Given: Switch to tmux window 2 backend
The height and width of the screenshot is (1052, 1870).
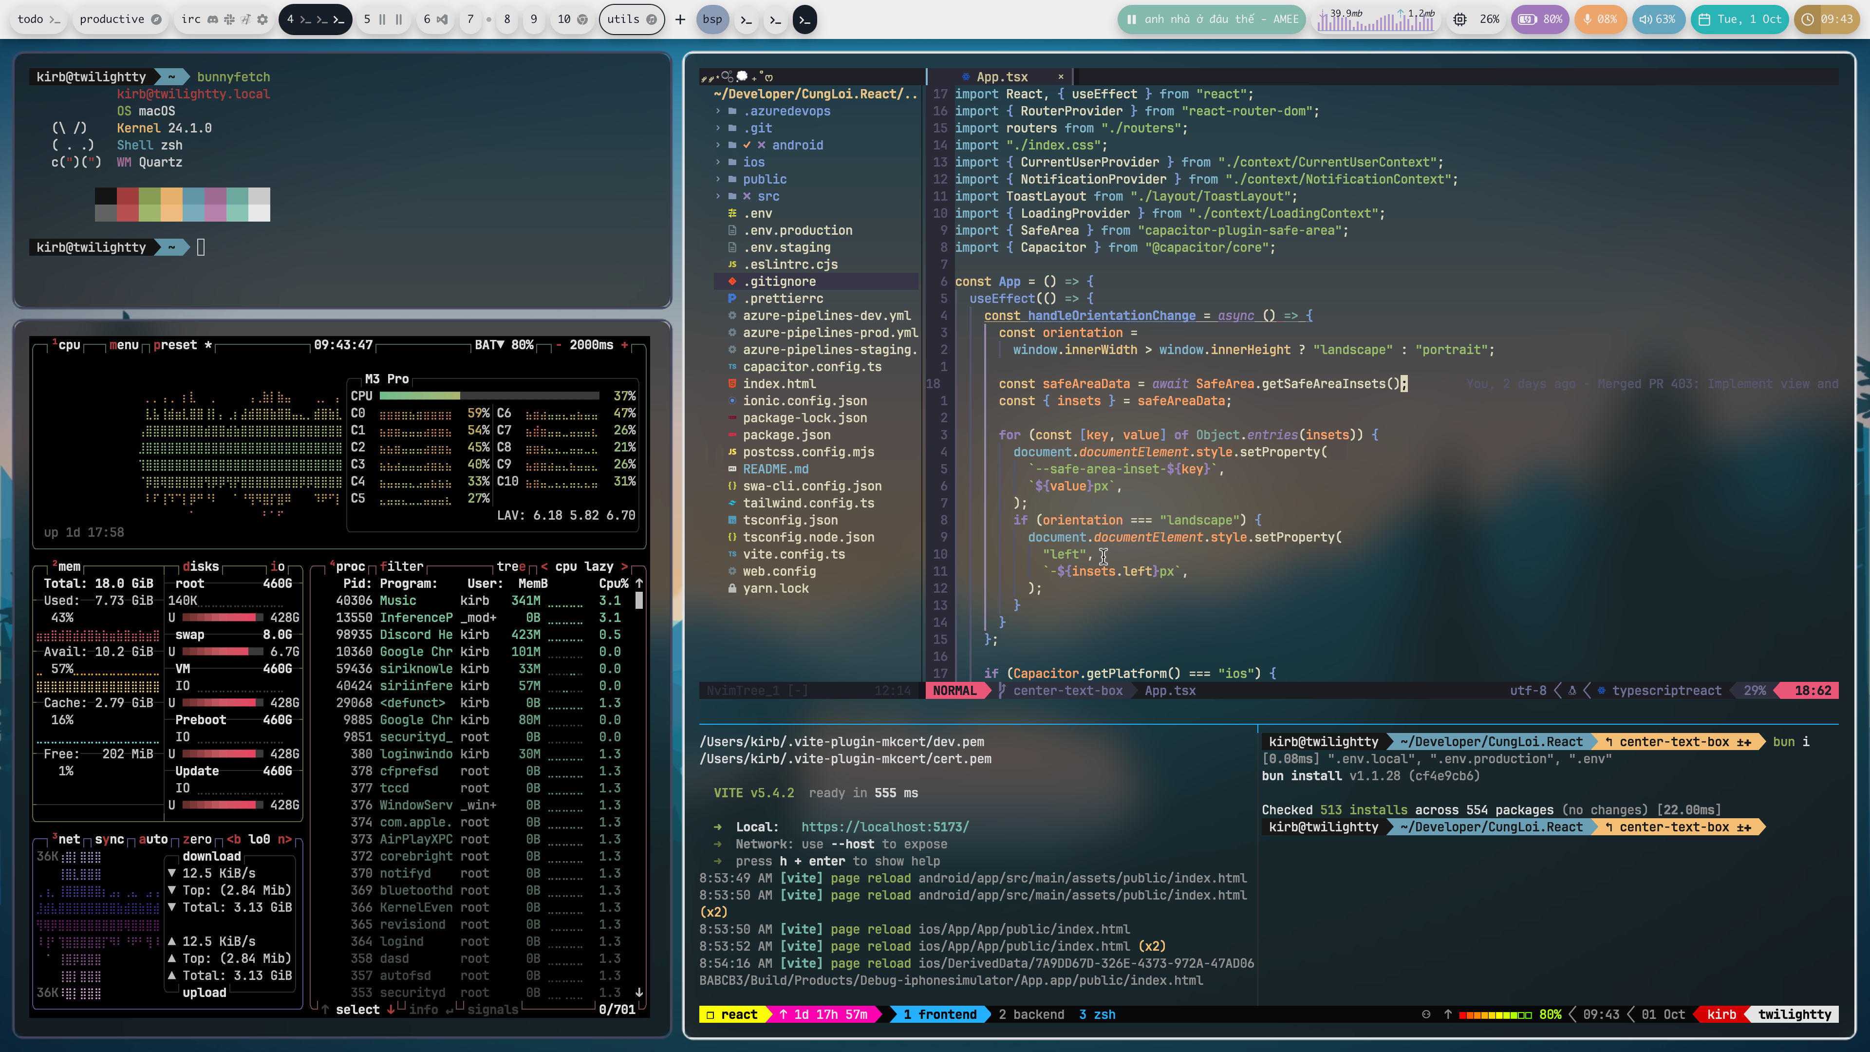Looking at the screenshot, I should (x=1031, y=1015).
